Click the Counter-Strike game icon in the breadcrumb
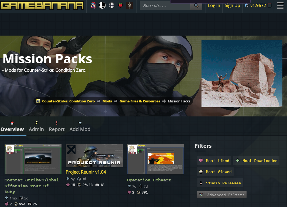 (x=38, y=101)
